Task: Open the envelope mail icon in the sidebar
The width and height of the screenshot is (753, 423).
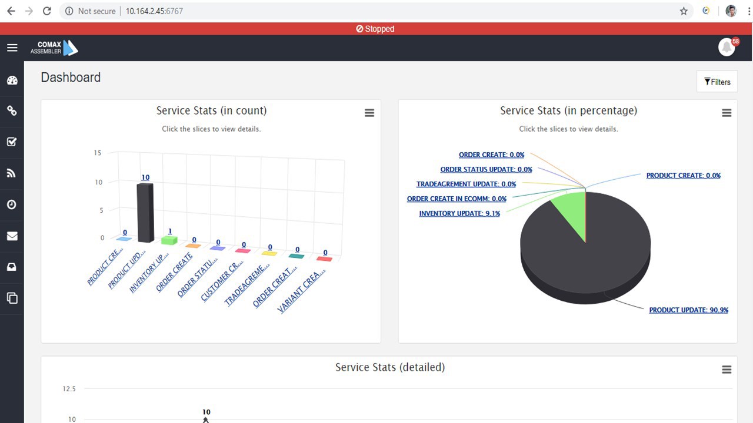Action: tap(12, 236)
